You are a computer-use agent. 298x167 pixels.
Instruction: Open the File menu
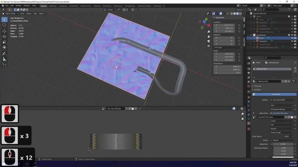(7, 6)
